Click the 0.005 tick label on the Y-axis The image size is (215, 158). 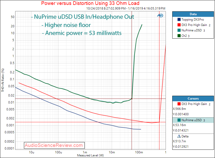(x=10, y=109)
